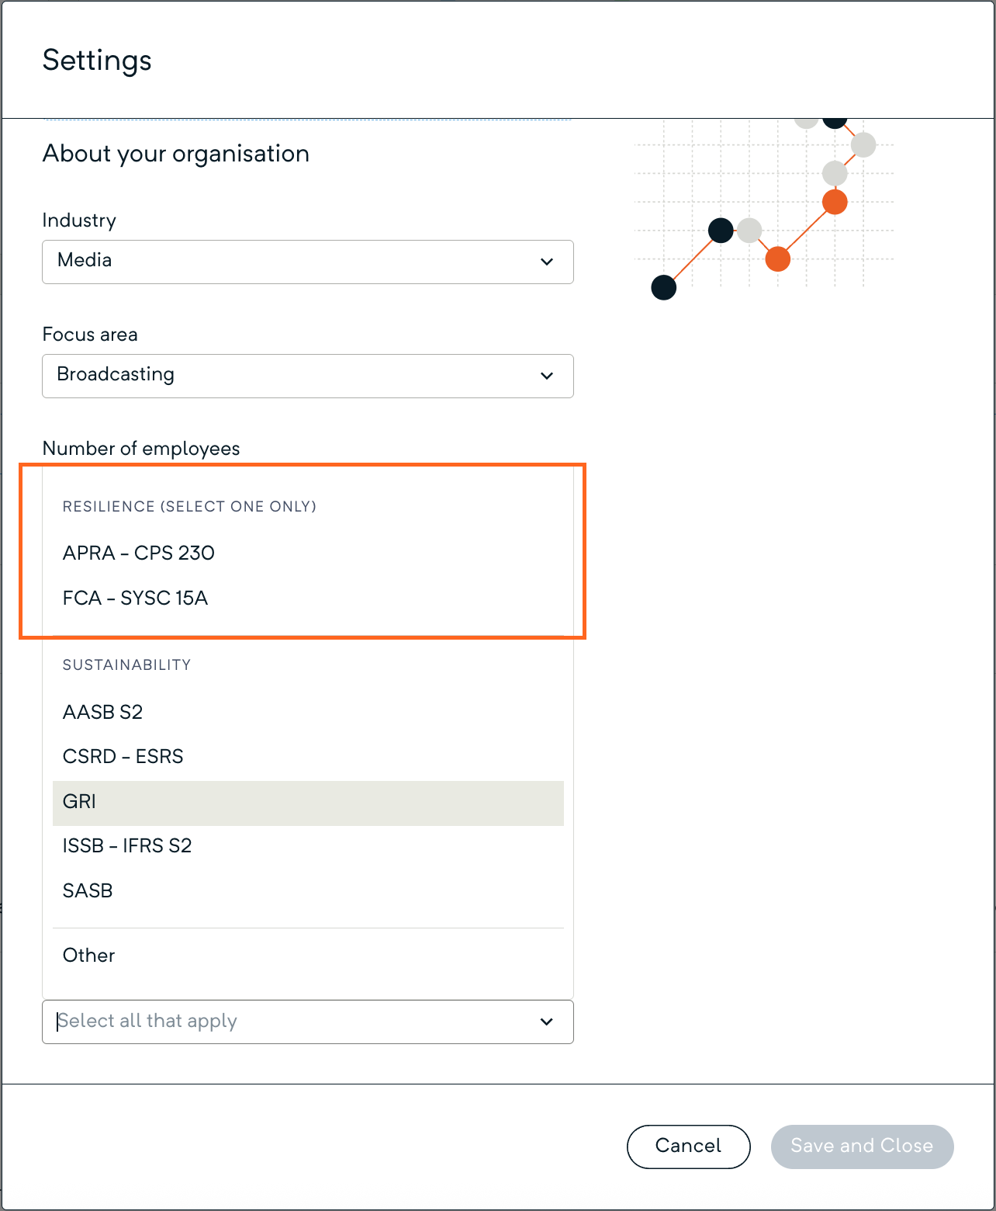The image size is (996, 1211).
Task: Open the Industry dropdown showing Media
Action: coord(295,262)
